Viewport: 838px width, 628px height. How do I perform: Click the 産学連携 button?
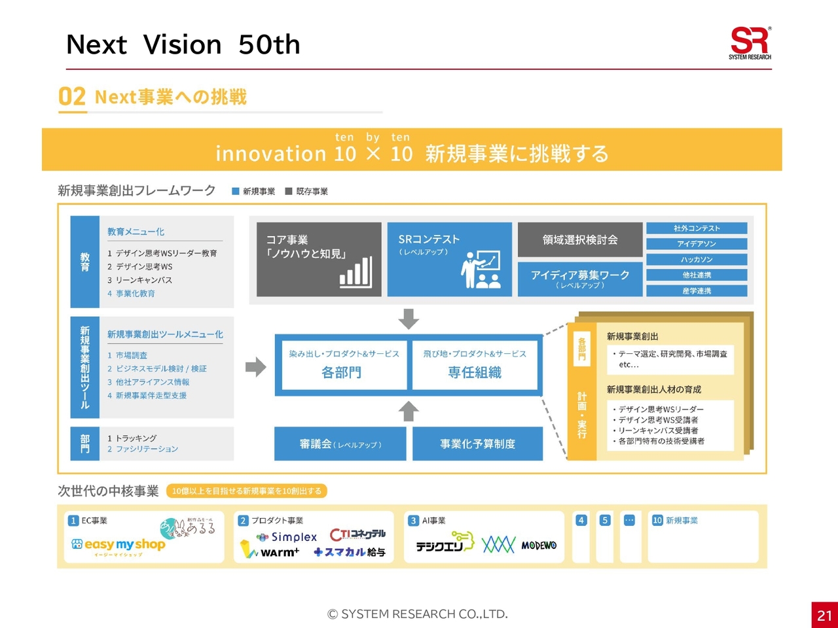pyautogui.click(x=697, y=291)
